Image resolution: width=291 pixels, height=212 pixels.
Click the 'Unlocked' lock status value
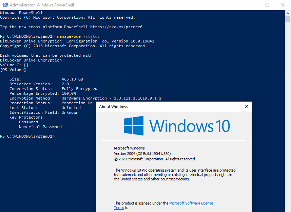tap(71, 108)
